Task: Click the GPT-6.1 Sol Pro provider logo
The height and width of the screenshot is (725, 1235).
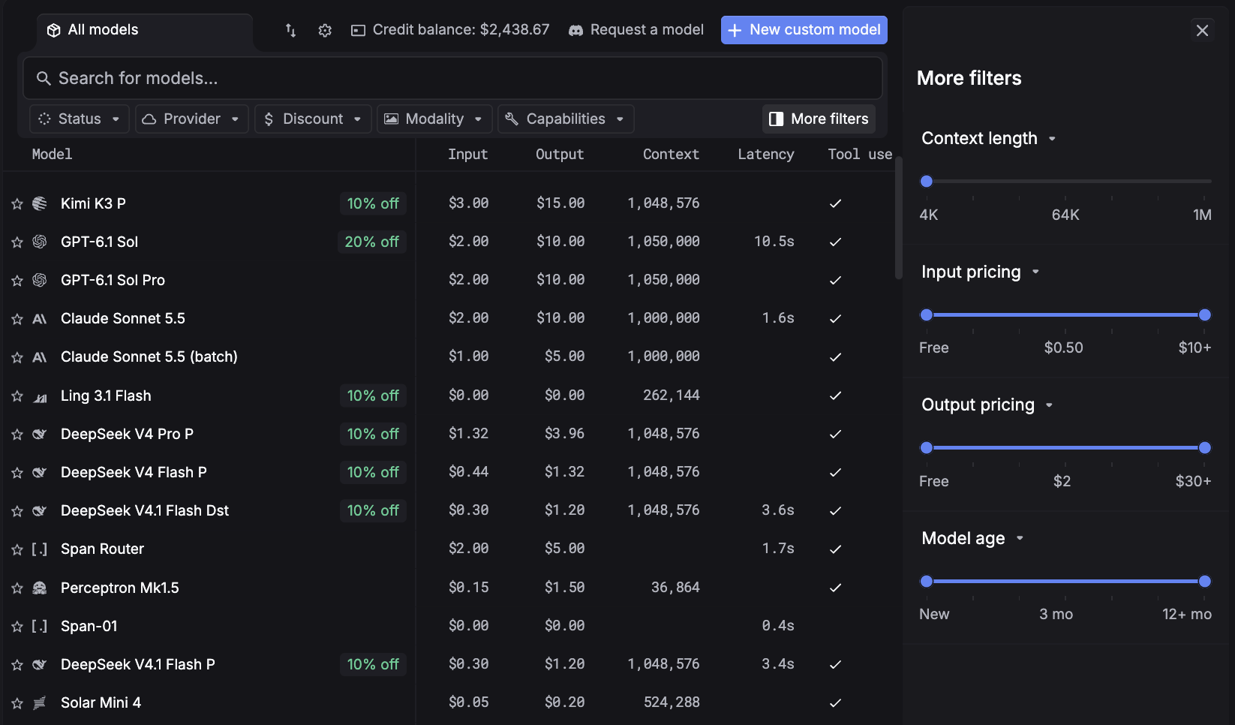Action: point(40,280)
